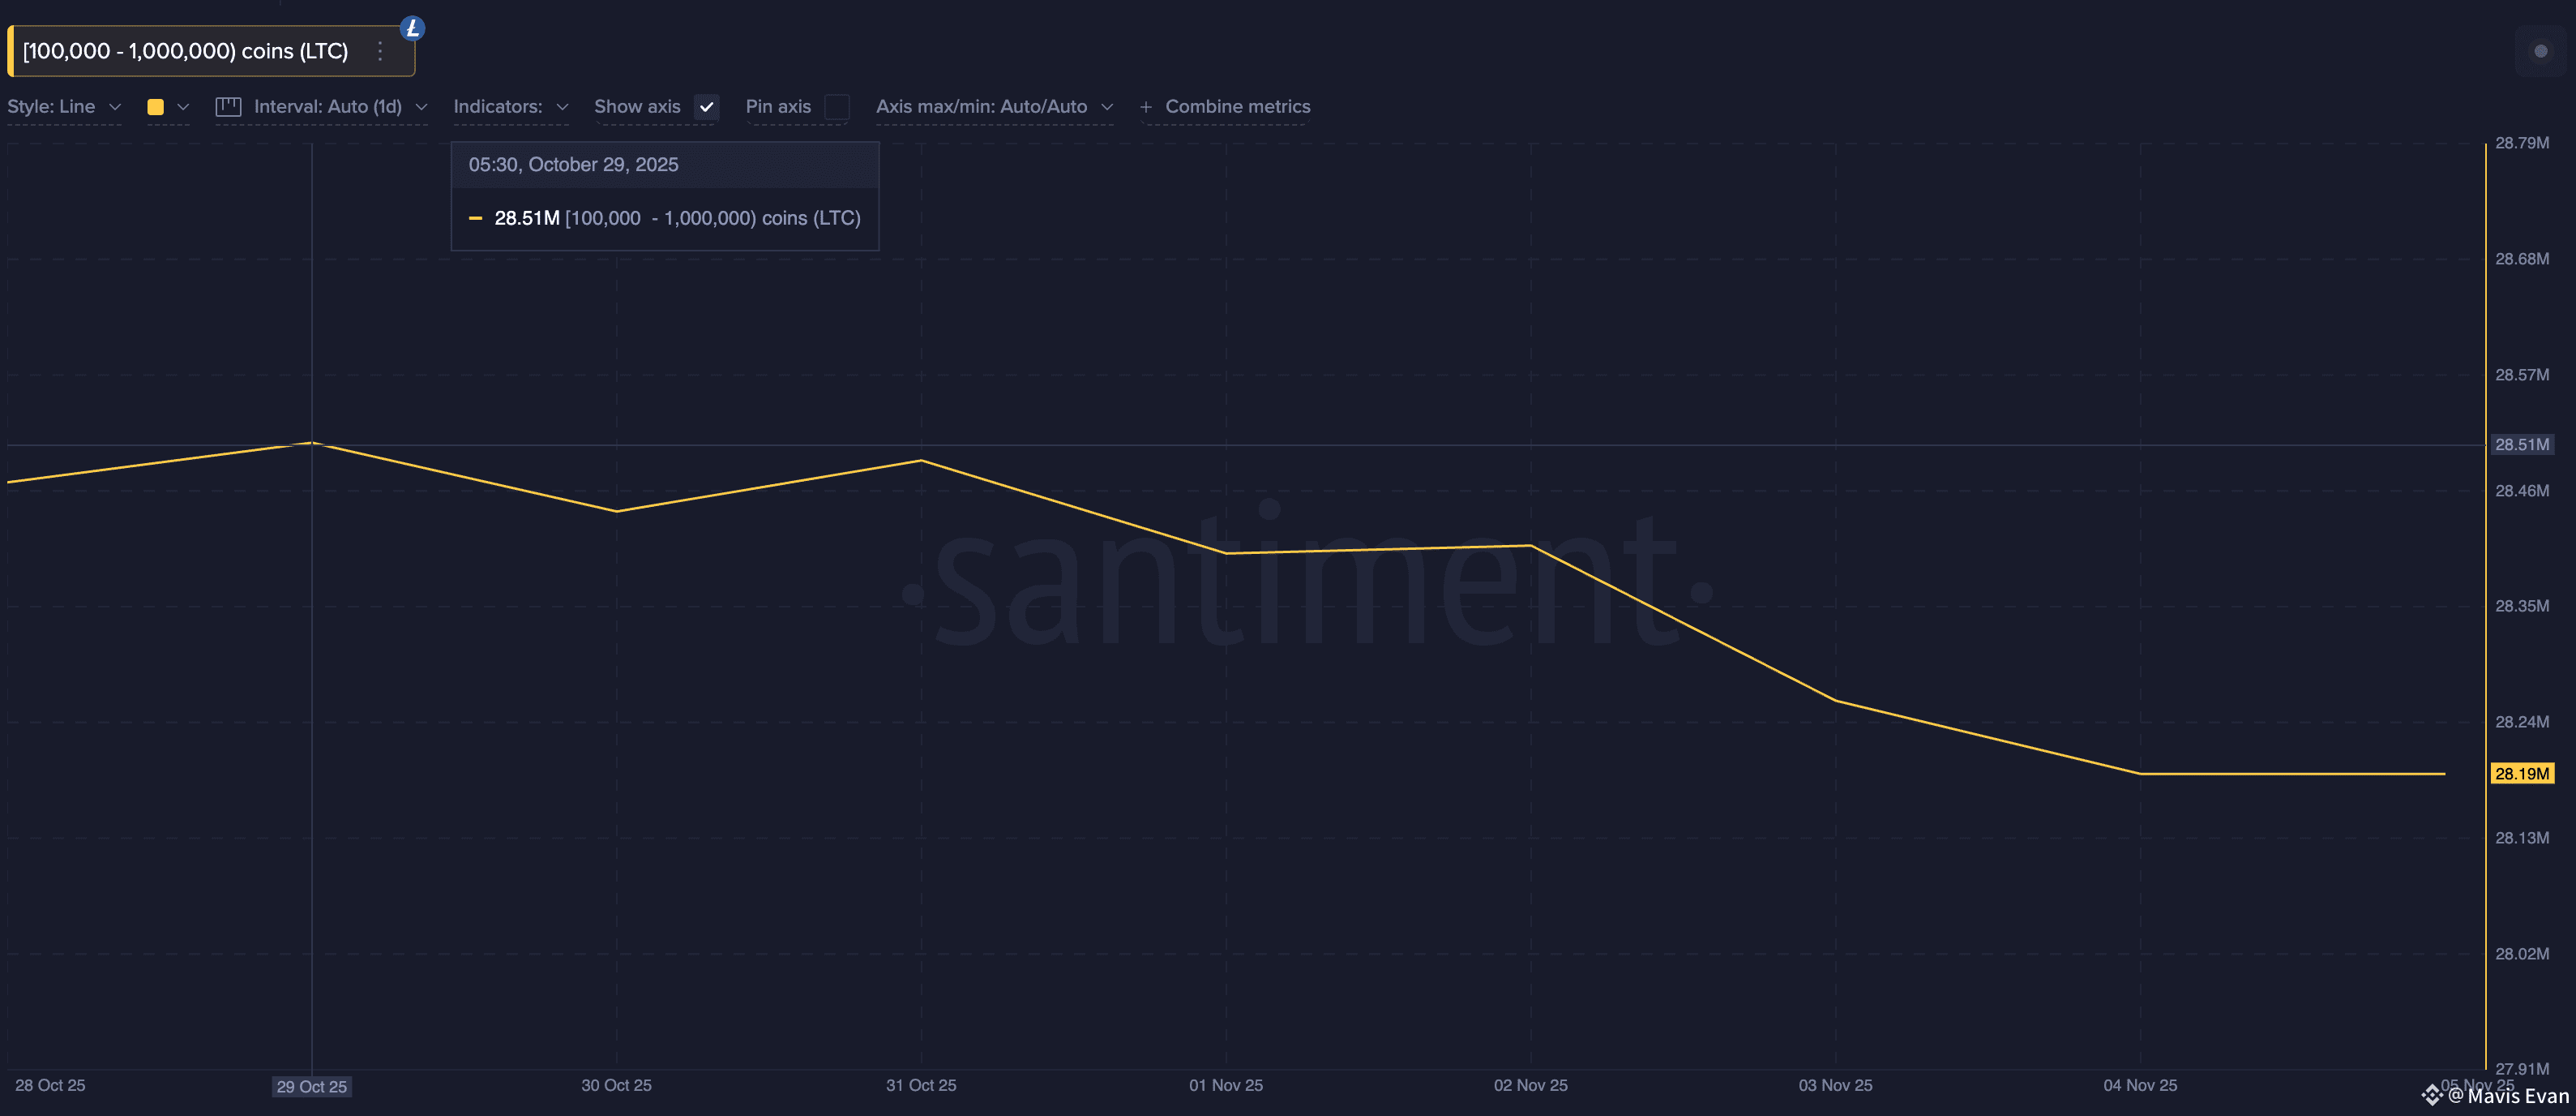2576x1116 pixels.
Task: Click the yellow line color swatch
Action: tap(155, 107)
